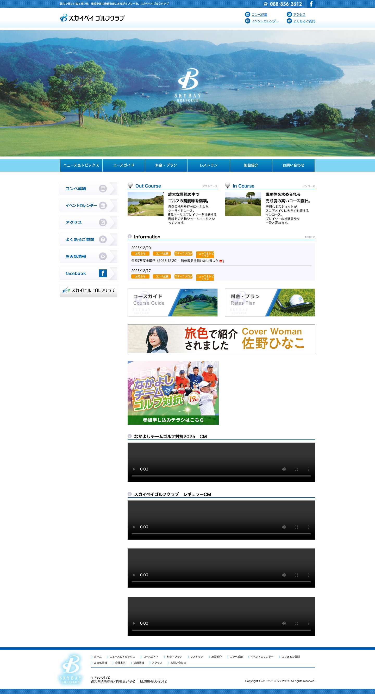Open the Facebook icon in the top header bar
The height and width of the screenshot is (694, 375).
click(x=311, y=4)
